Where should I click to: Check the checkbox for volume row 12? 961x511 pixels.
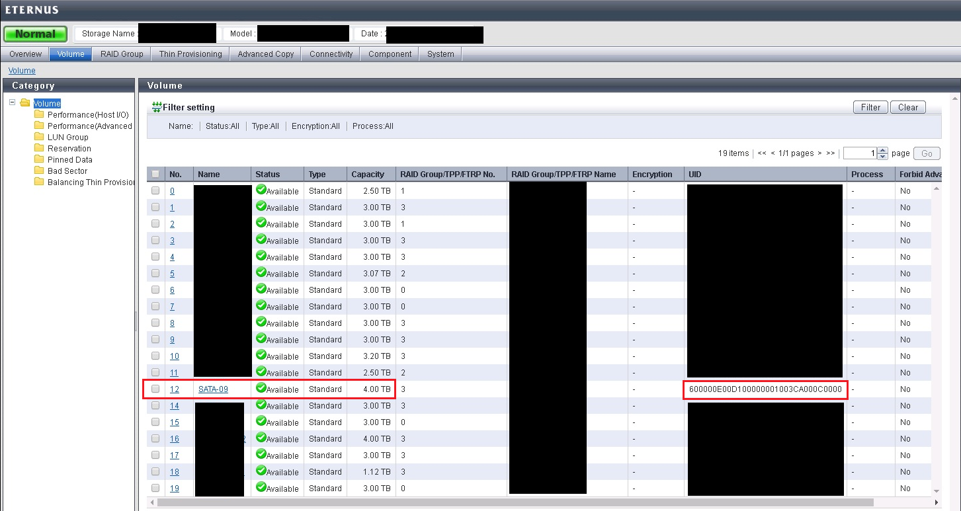click(x=155, y=389)
